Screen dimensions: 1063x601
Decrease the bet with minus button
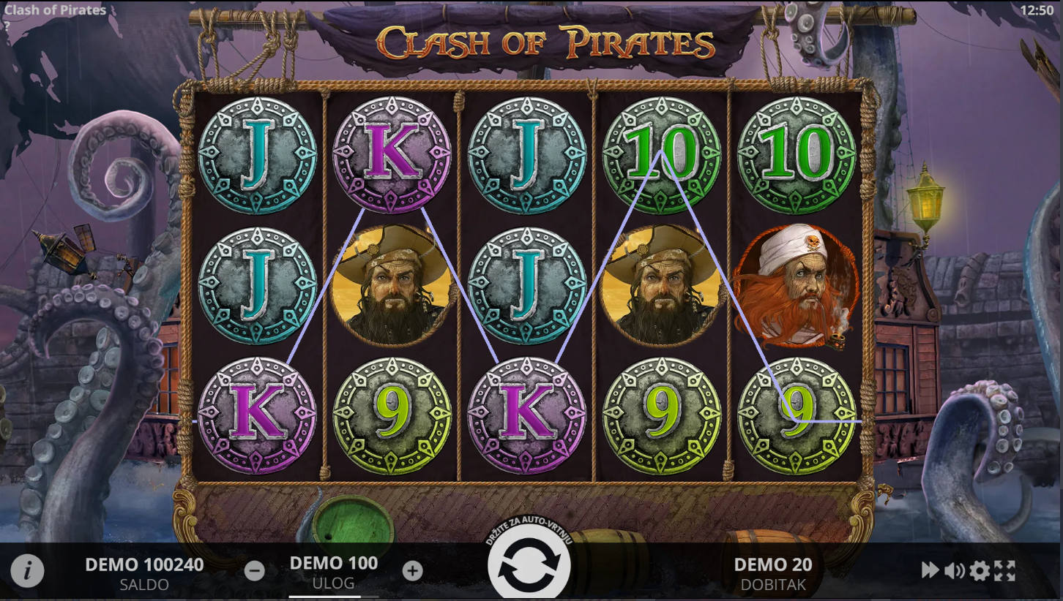pyautogui.click(x=255, y=571)
